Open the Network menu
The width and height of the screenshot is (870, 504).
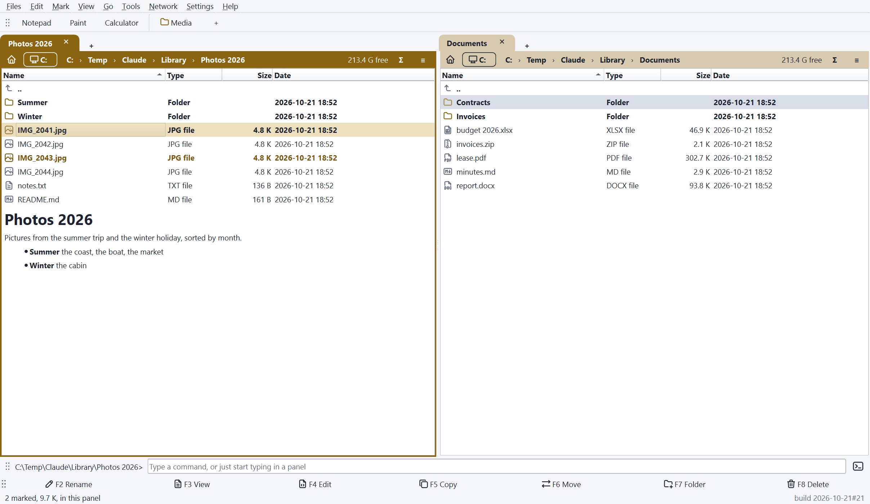(x=163, y=6)
